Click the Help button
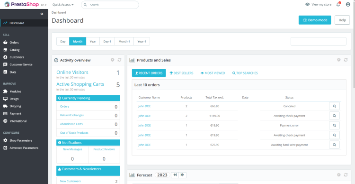Image resolution: width=355 pixels, height=184 pixels. click(x=342, y=20)
